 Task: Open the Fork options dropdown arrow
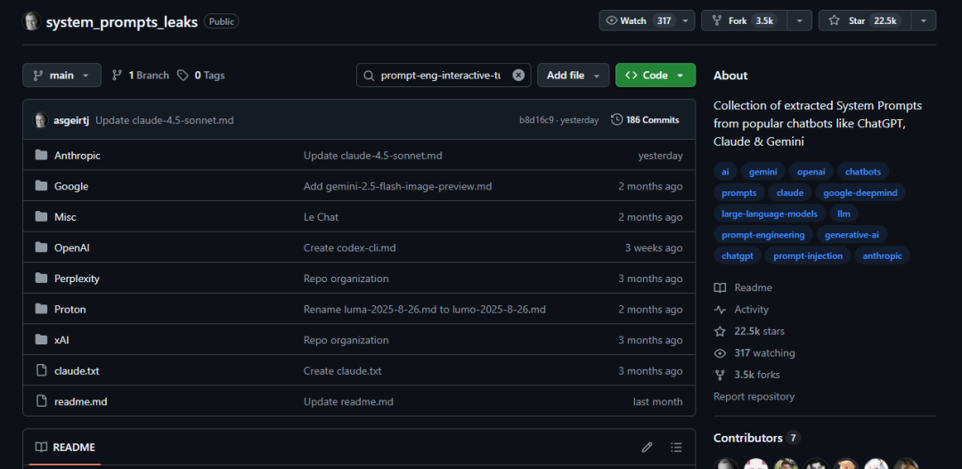tap(799, 20)
